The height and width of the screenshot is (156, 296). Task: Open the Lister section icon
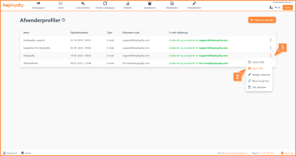[61, 3]
